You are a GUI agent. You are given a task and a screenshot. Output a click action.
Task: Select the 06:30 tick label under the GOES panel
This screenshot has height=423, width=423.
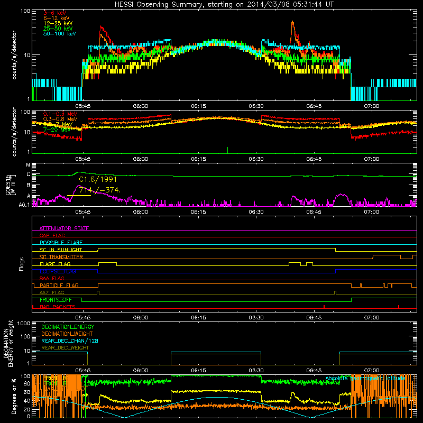(x=256, y=212)
